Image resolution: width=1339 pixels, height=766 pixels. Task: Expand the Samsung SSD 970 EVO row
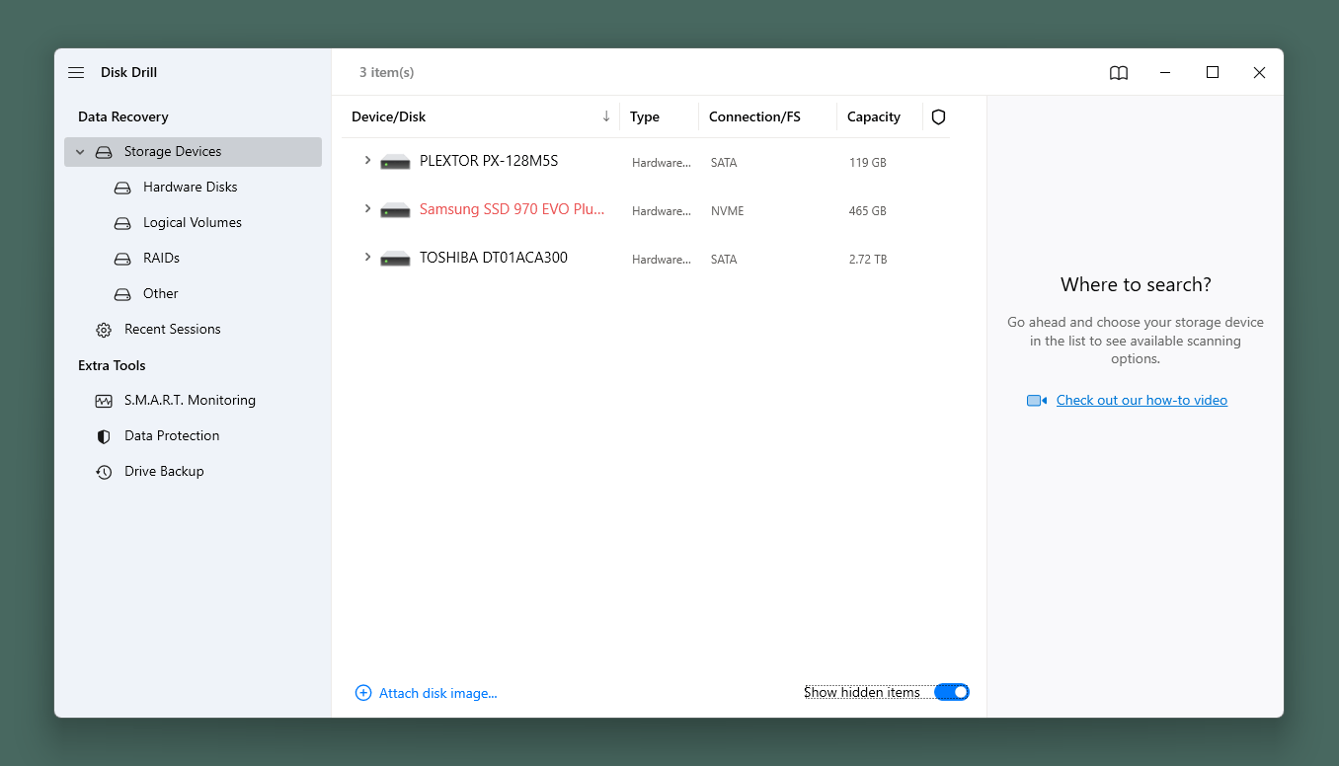(367, 208)
